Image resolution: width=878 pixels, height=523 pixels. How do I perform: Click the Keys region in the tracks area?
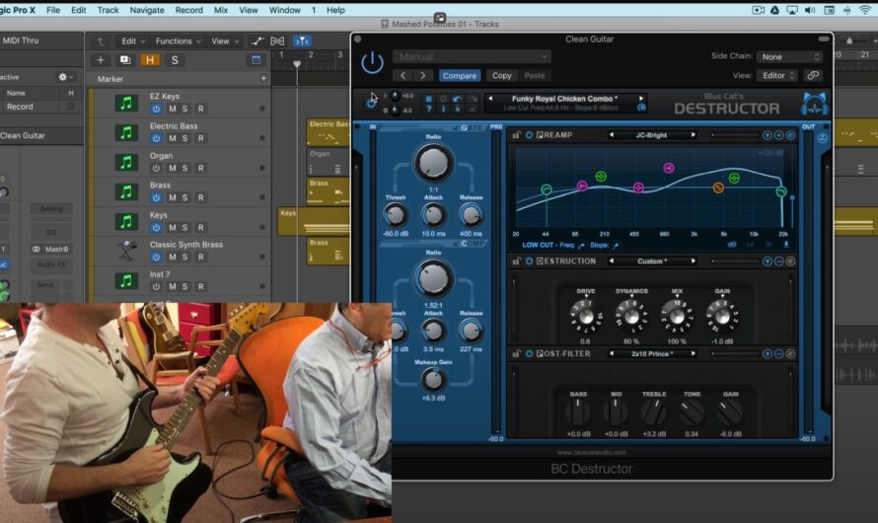tap(314, 221)
